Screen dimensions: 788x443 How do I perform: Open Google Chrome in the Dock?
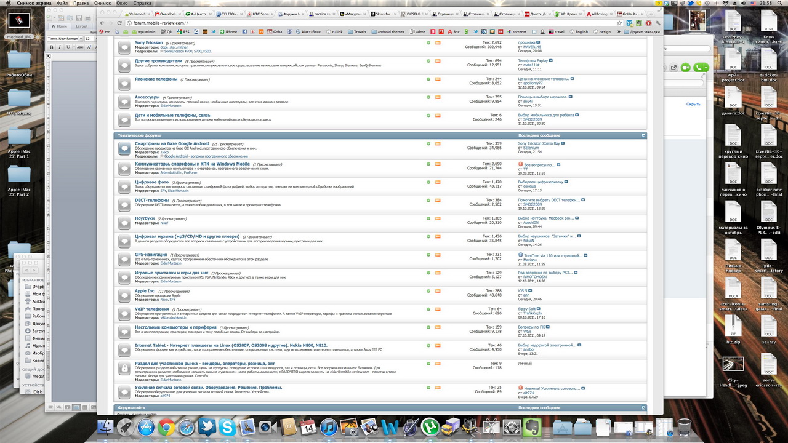click(166, 427)
